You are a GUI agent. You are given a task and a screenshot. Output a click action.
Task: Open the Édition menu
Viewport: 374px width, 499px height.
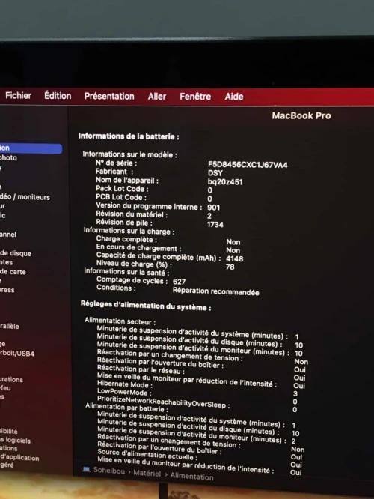coord(58,96)
